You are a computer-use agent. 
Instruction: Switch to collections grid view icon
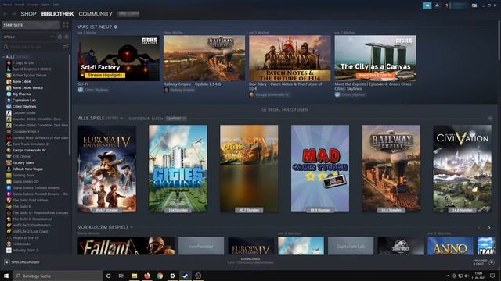pos(66,25)
